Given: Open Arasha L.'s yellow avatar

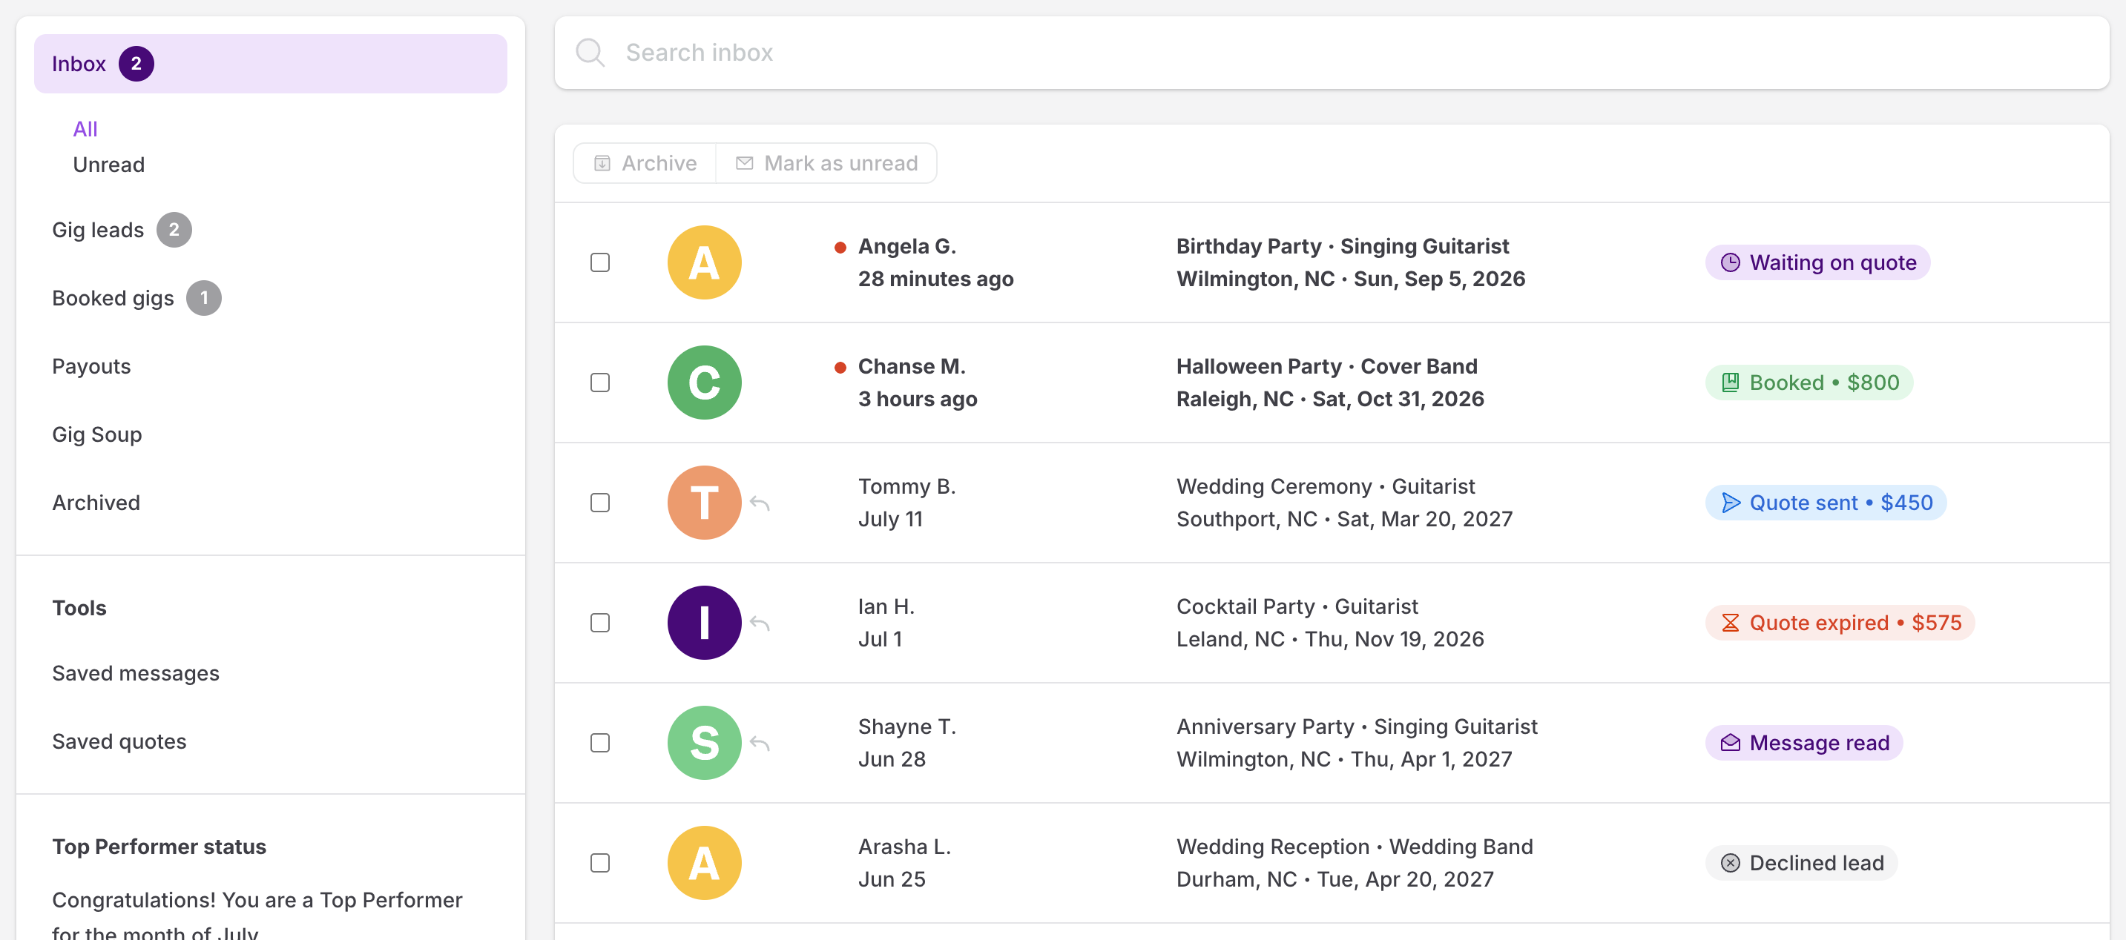Looking at the screenshot, I should pos(704,862).
